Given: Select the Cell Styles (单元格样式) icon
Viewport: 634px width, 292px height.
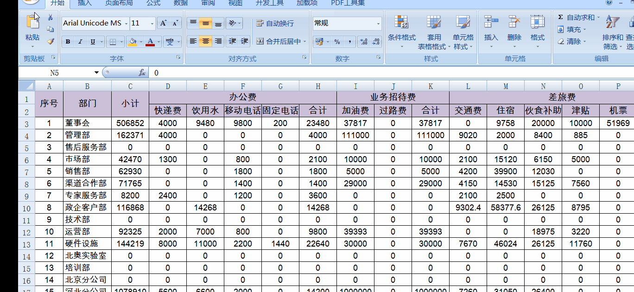Looking at the screenshot, I should [x=463, y=32].
